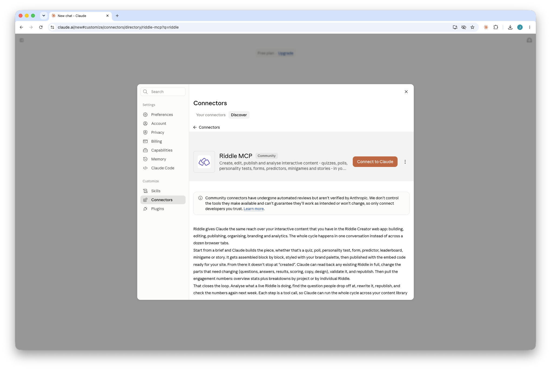Click the Capabilities briefcase icon

[145, 150]
